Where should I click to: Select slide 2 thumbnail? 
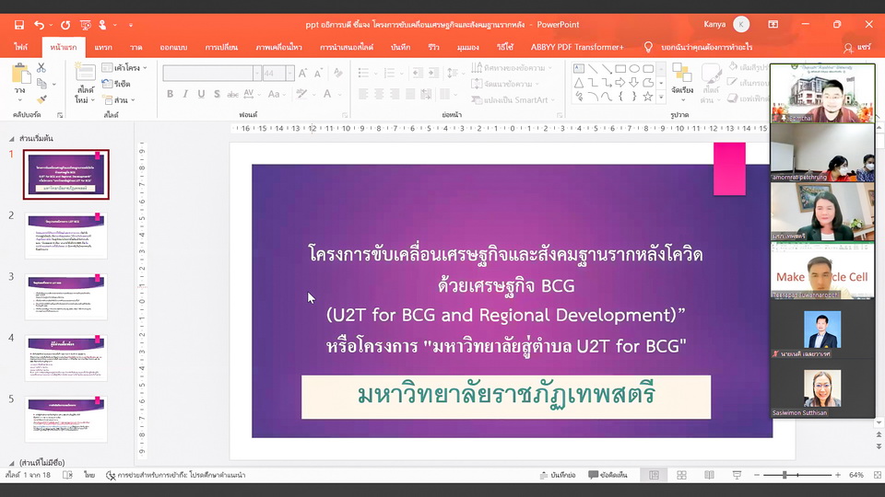[66, 236]
